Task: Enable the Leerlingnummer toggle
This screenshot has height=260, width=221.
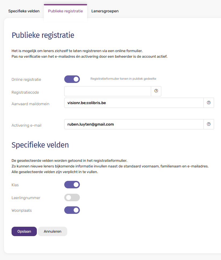Action: [x=72, y=197]
